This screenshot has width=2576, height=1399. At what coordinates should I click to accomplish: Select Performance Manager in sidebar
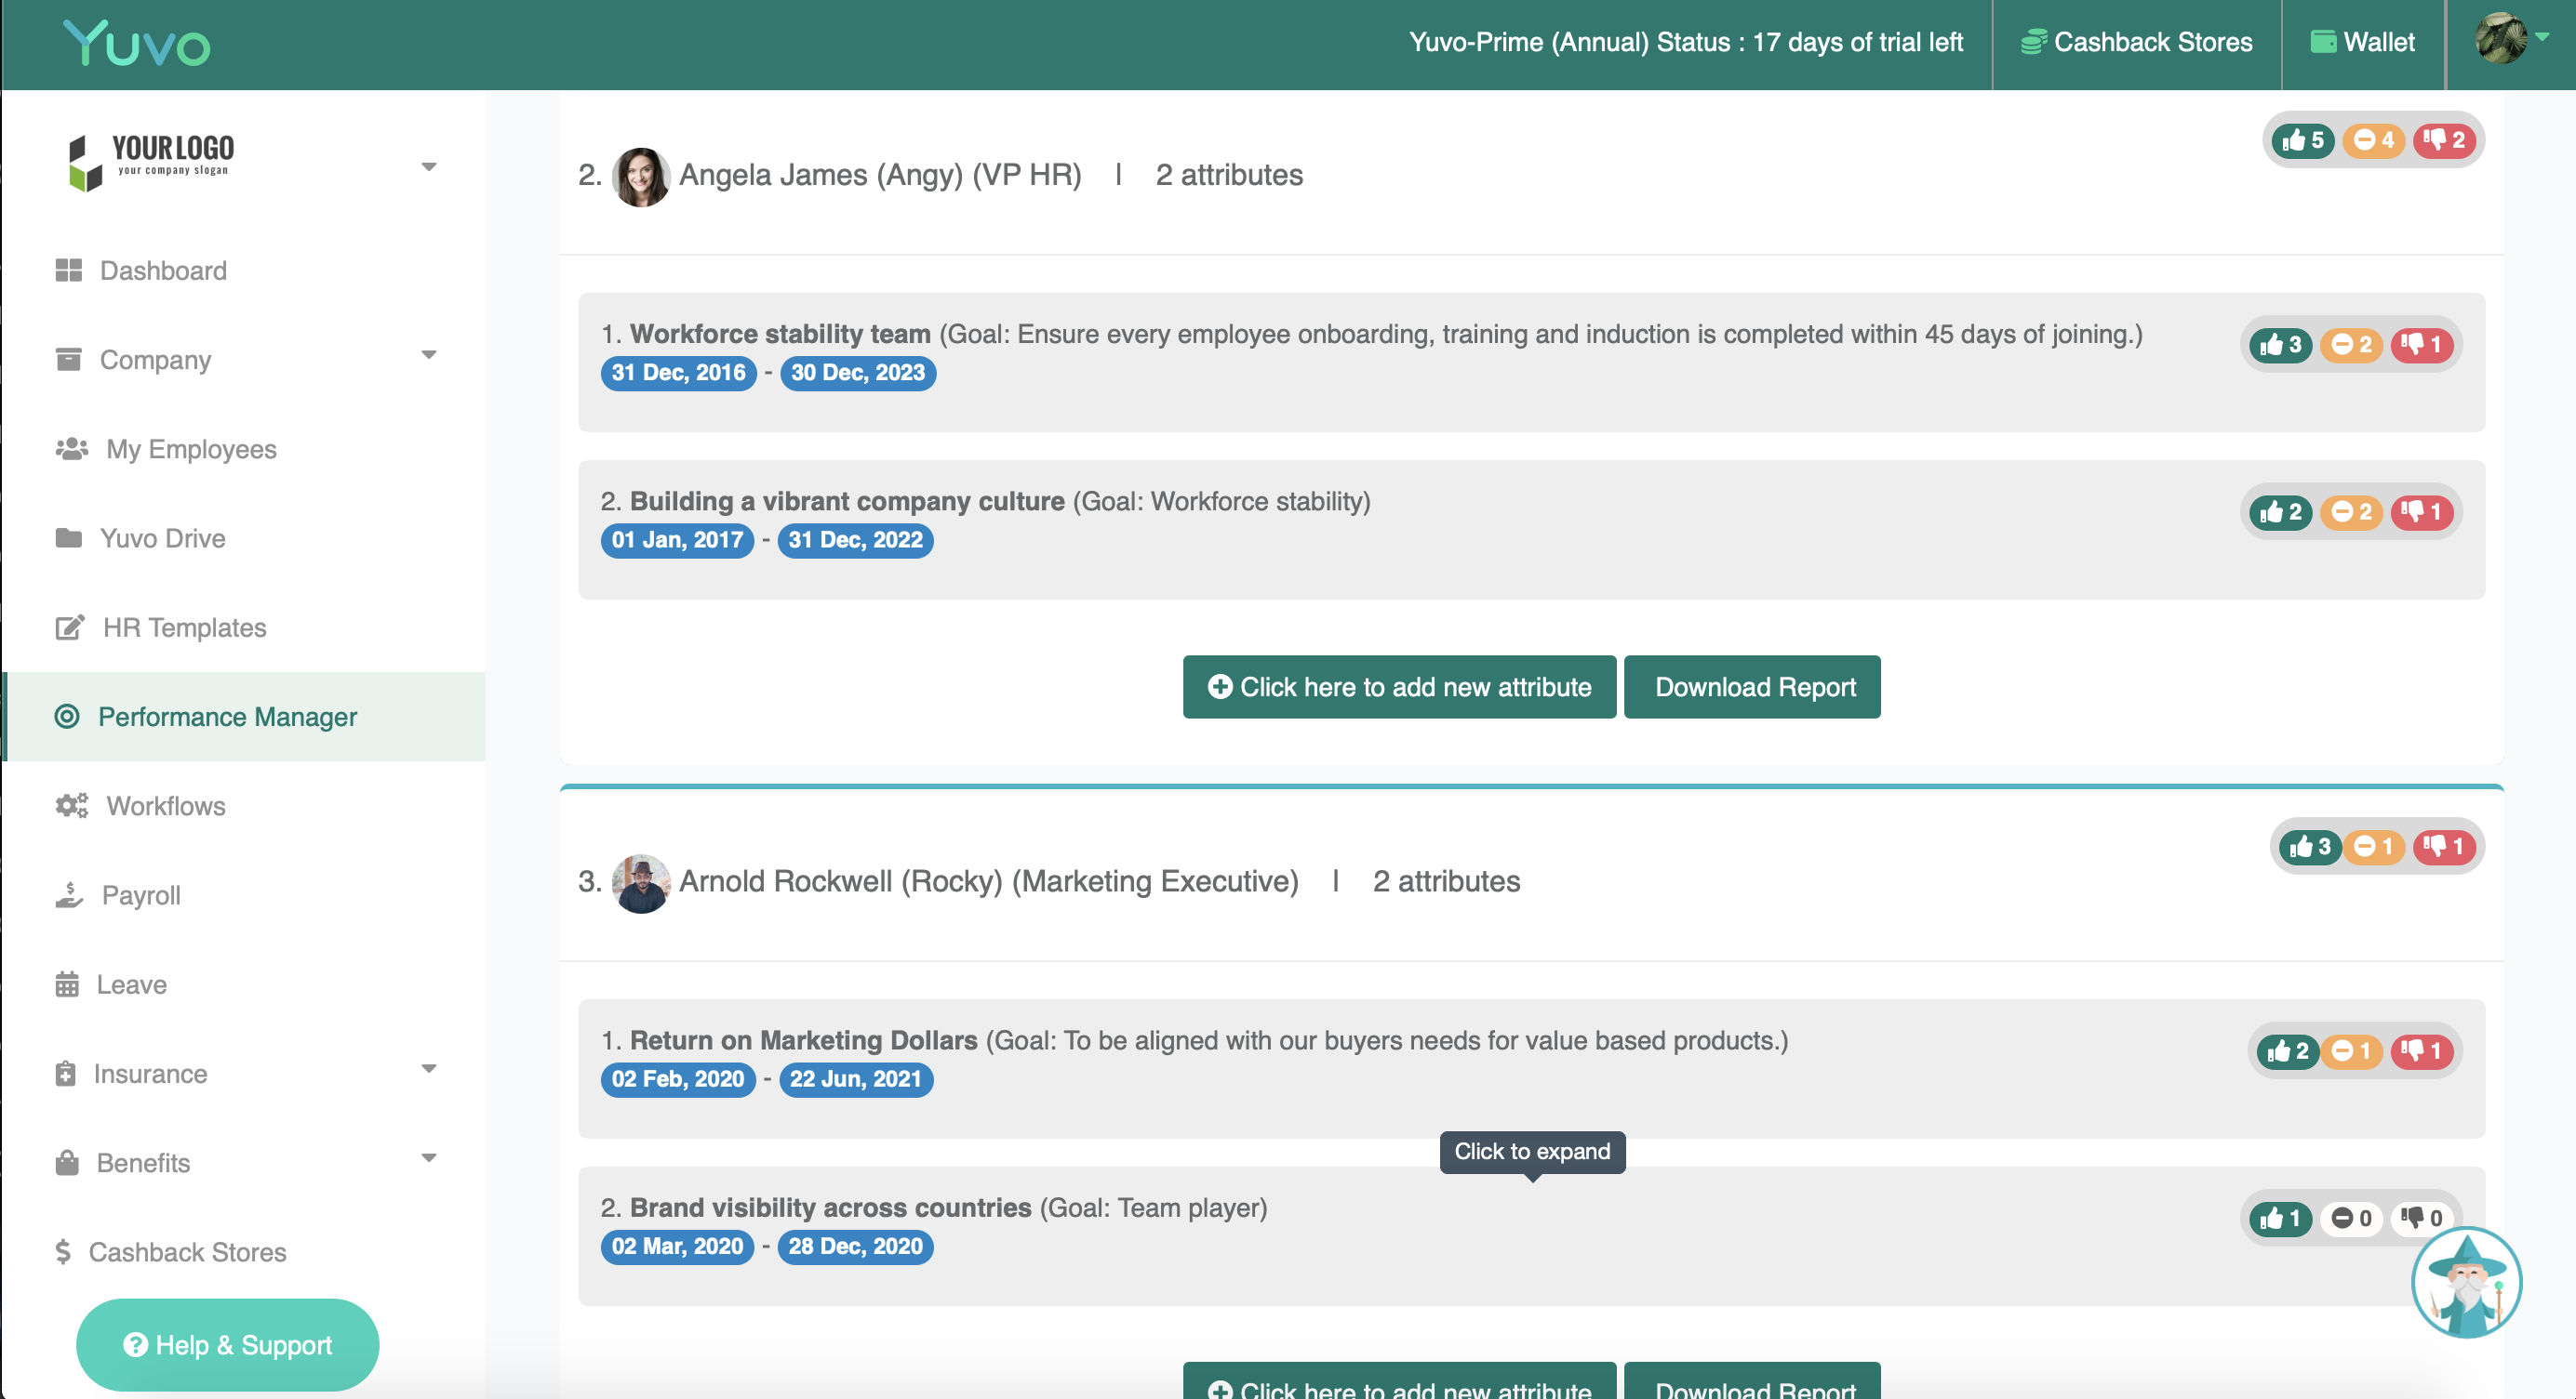[x=227, y=717]
